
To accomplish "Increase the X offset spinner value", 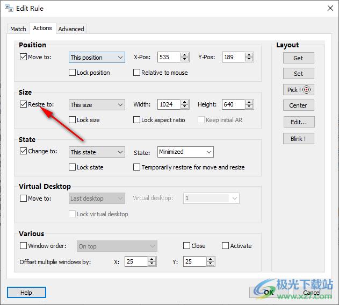I will coord(152,259).
